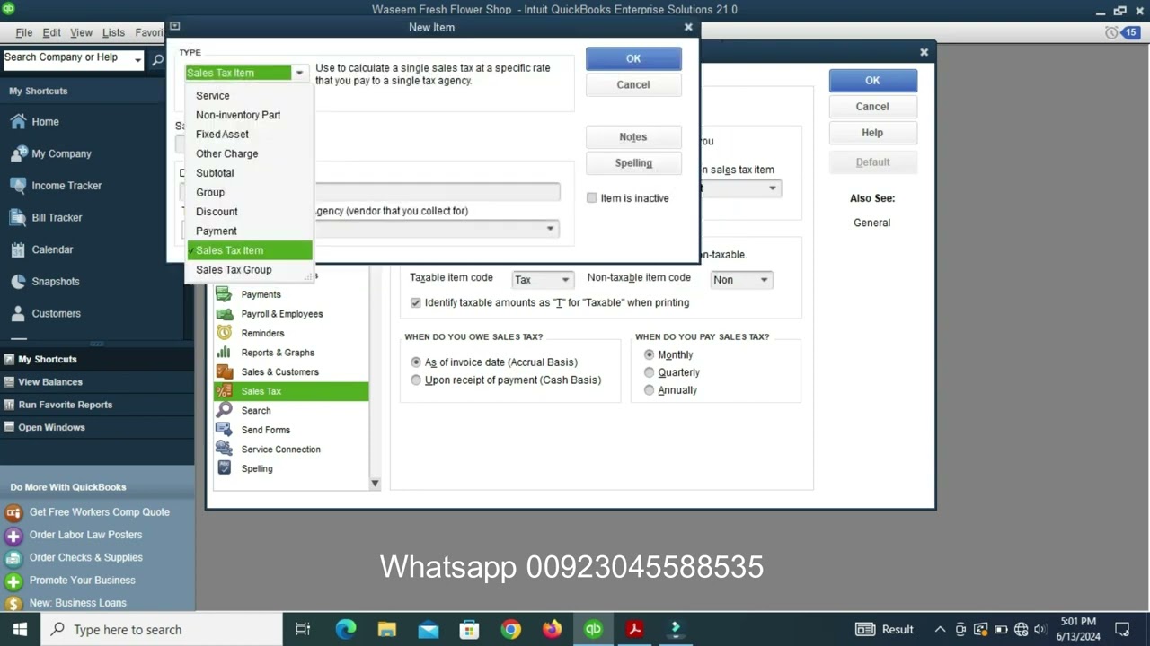The image size is (1150, 646).
Task: Open Income Tracker sidebar icon
Action: 18,186
